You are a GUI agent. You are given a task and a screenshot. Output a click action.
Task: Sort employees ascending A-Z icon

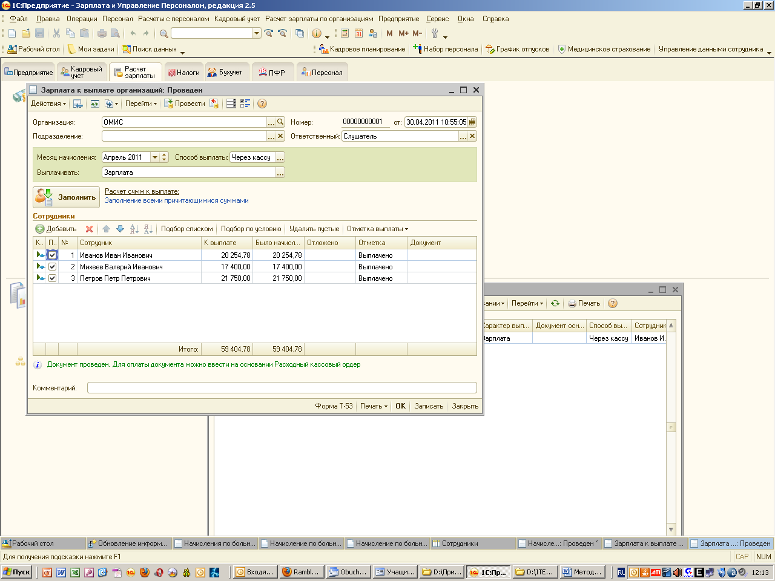pyautogui.click(x=134, y=229)
